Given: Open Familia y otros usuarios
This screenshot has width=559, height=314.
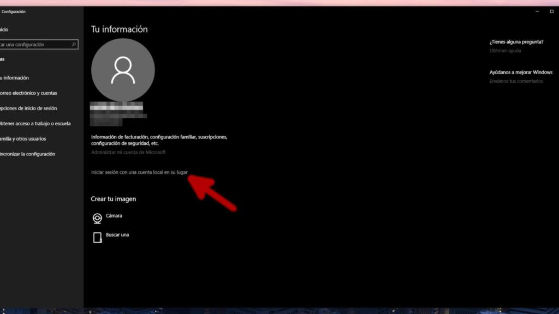Looking at the screenshot, I should pyautogui.click(x=23, y=139).
